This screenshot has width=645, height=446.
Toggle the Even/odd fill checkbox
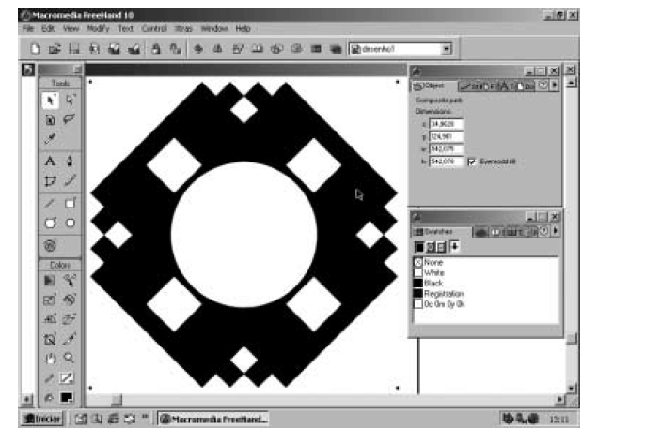point(472,161)
